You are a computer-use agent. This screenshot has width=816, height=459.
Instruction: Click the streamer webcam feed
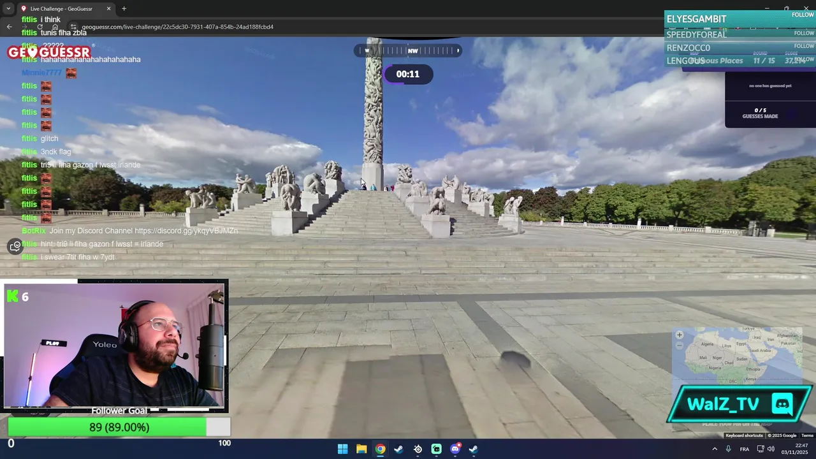[115, 344]
